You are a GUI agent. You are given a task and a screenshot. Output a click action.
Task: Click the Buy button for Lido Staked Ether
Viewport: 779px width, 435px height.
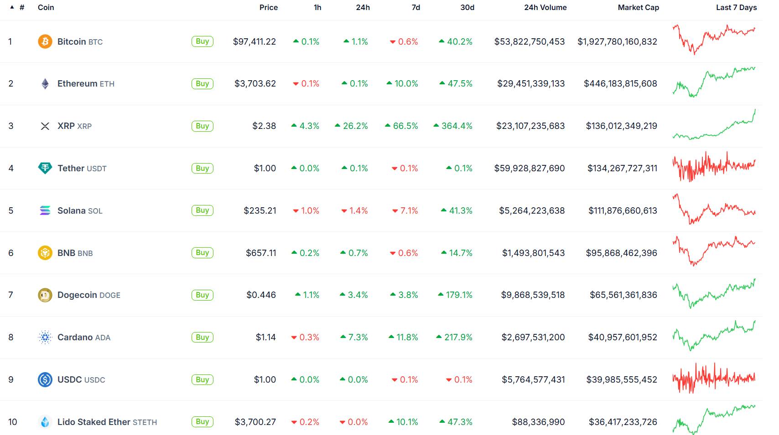202,422
